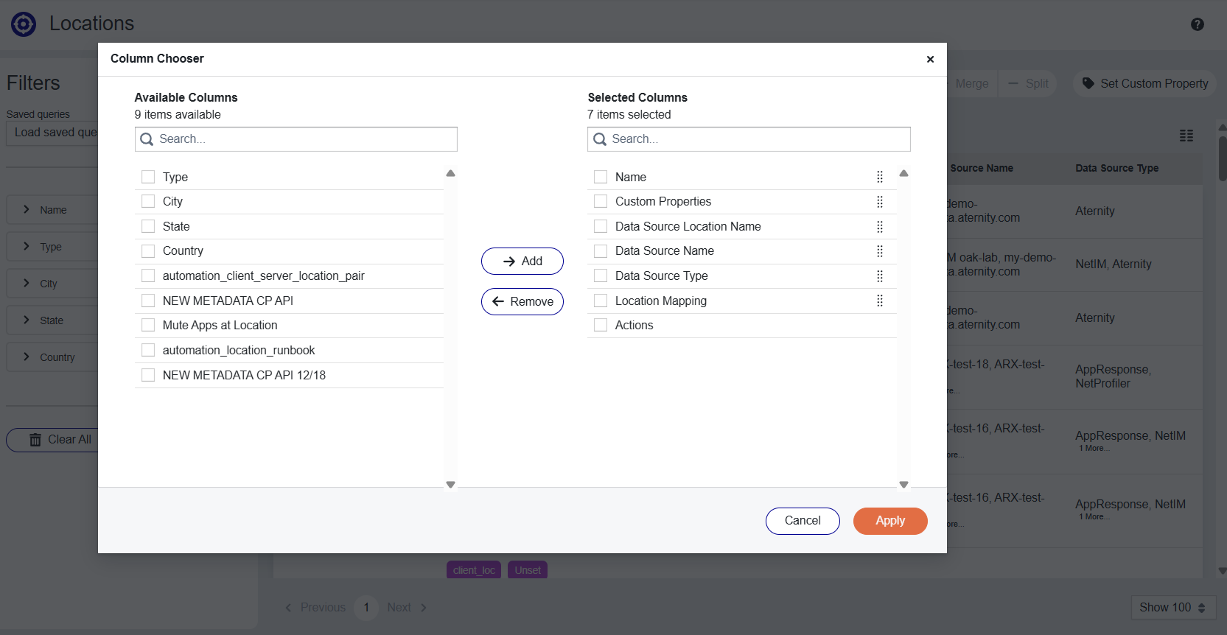Cancel the column chooser changes
The image size is (1227, 635).
point(802,521)
